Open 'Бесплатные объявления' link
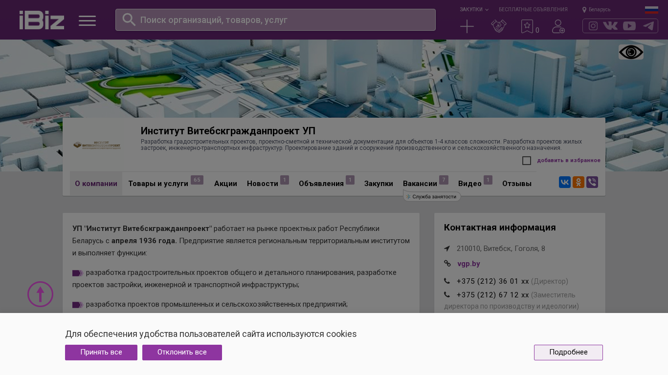This screenshot has width=668, height=375. point(533,9)
